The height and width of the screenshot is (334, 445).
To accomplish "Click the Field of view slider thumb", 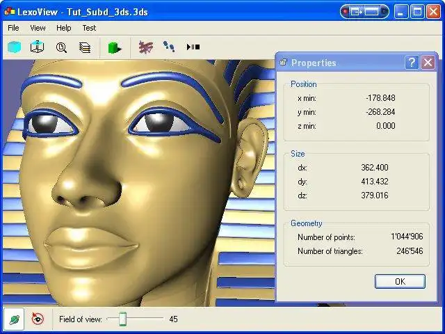I will tap(122, 319).
